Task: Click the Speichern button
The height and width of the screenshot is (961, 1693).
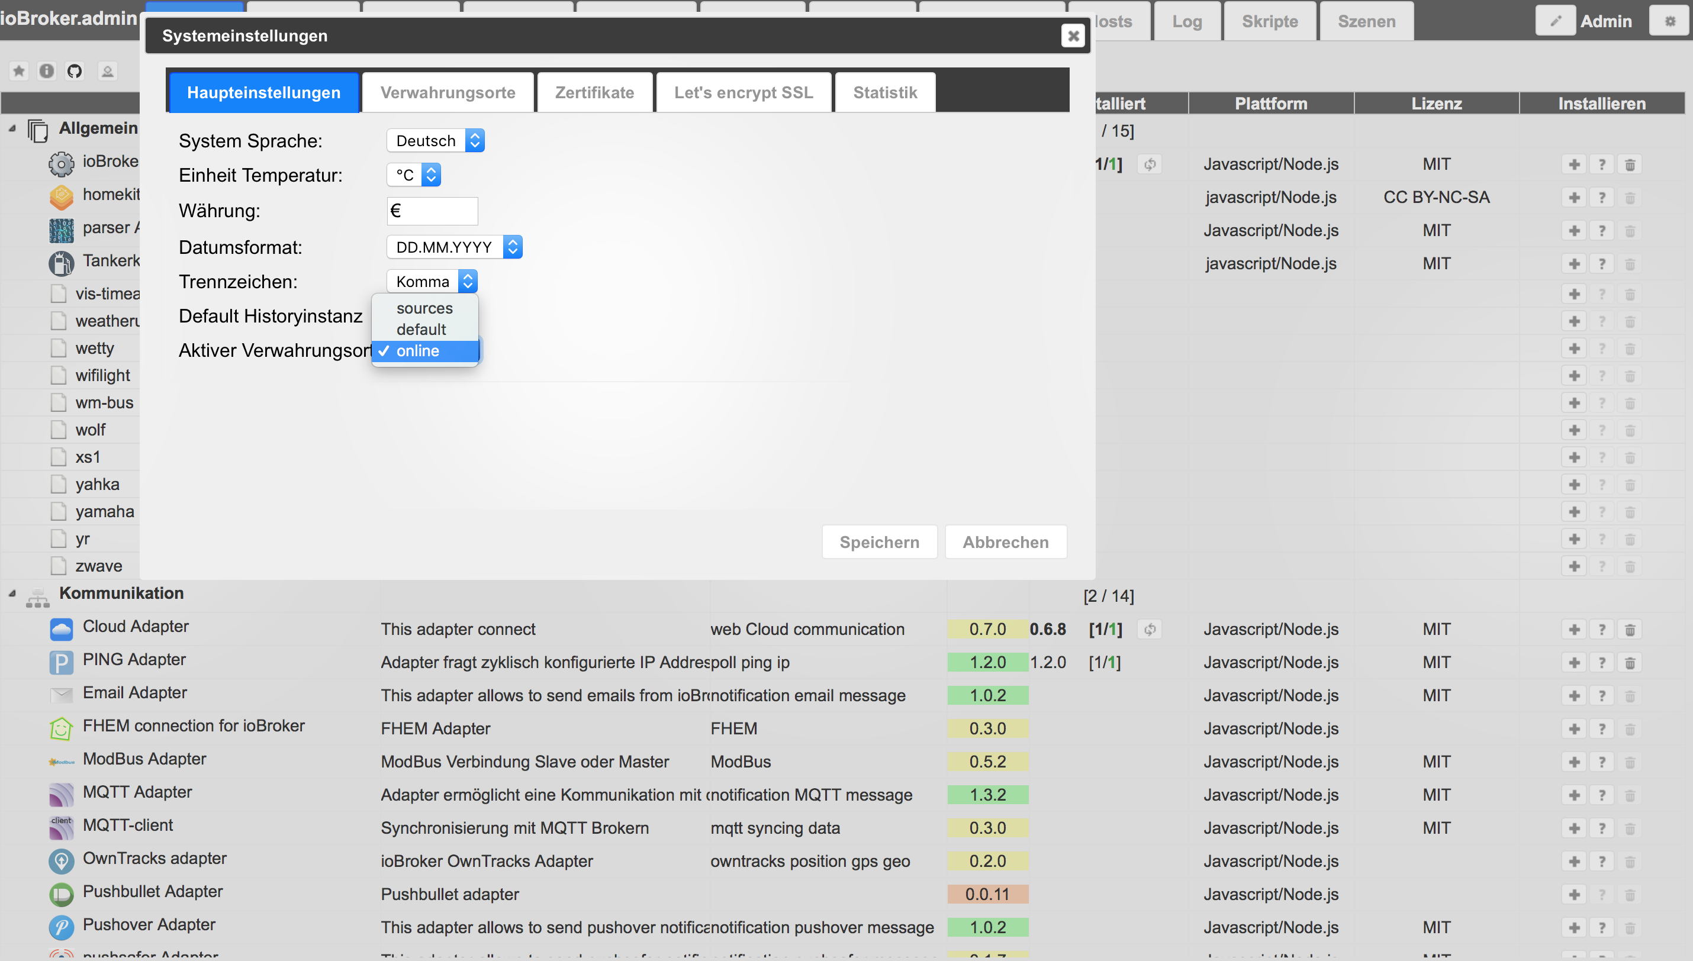Action: [x=879, y=542]
